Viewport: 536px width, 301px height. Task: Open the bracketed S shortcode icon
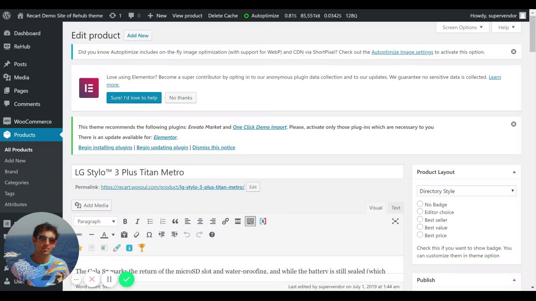click(263, 221)
